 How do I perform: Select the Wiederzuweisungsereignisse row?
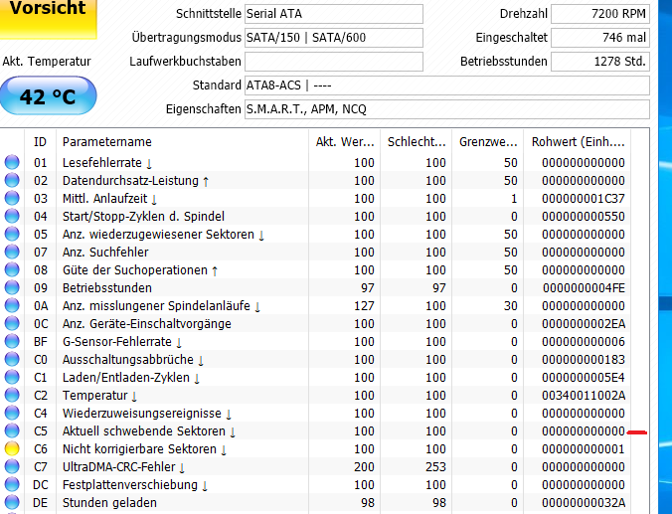click(x=315, y=414)
